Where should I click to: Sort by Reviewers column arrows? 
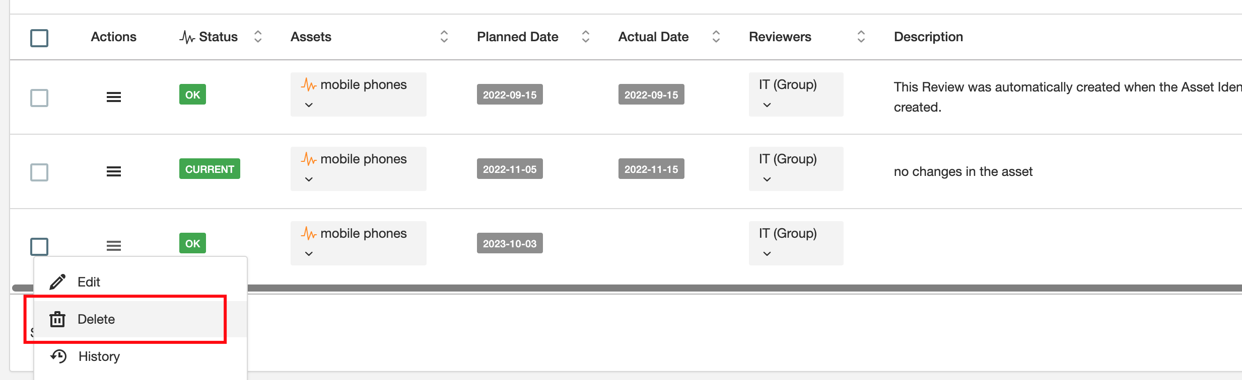click(861, 37)
